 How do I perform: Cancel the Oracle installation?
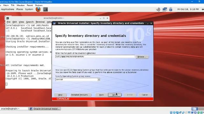145,95
